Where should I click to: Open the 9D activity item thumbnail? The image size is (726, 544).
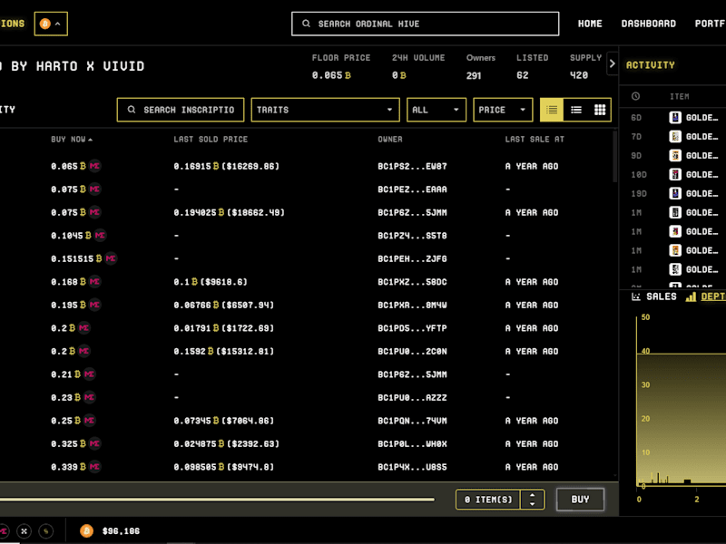pos(675,155)
